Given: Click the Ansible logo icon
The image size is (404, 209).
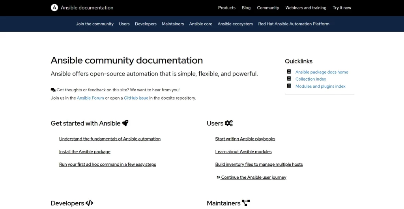Looking at the screenshot, I should [54, 8].
